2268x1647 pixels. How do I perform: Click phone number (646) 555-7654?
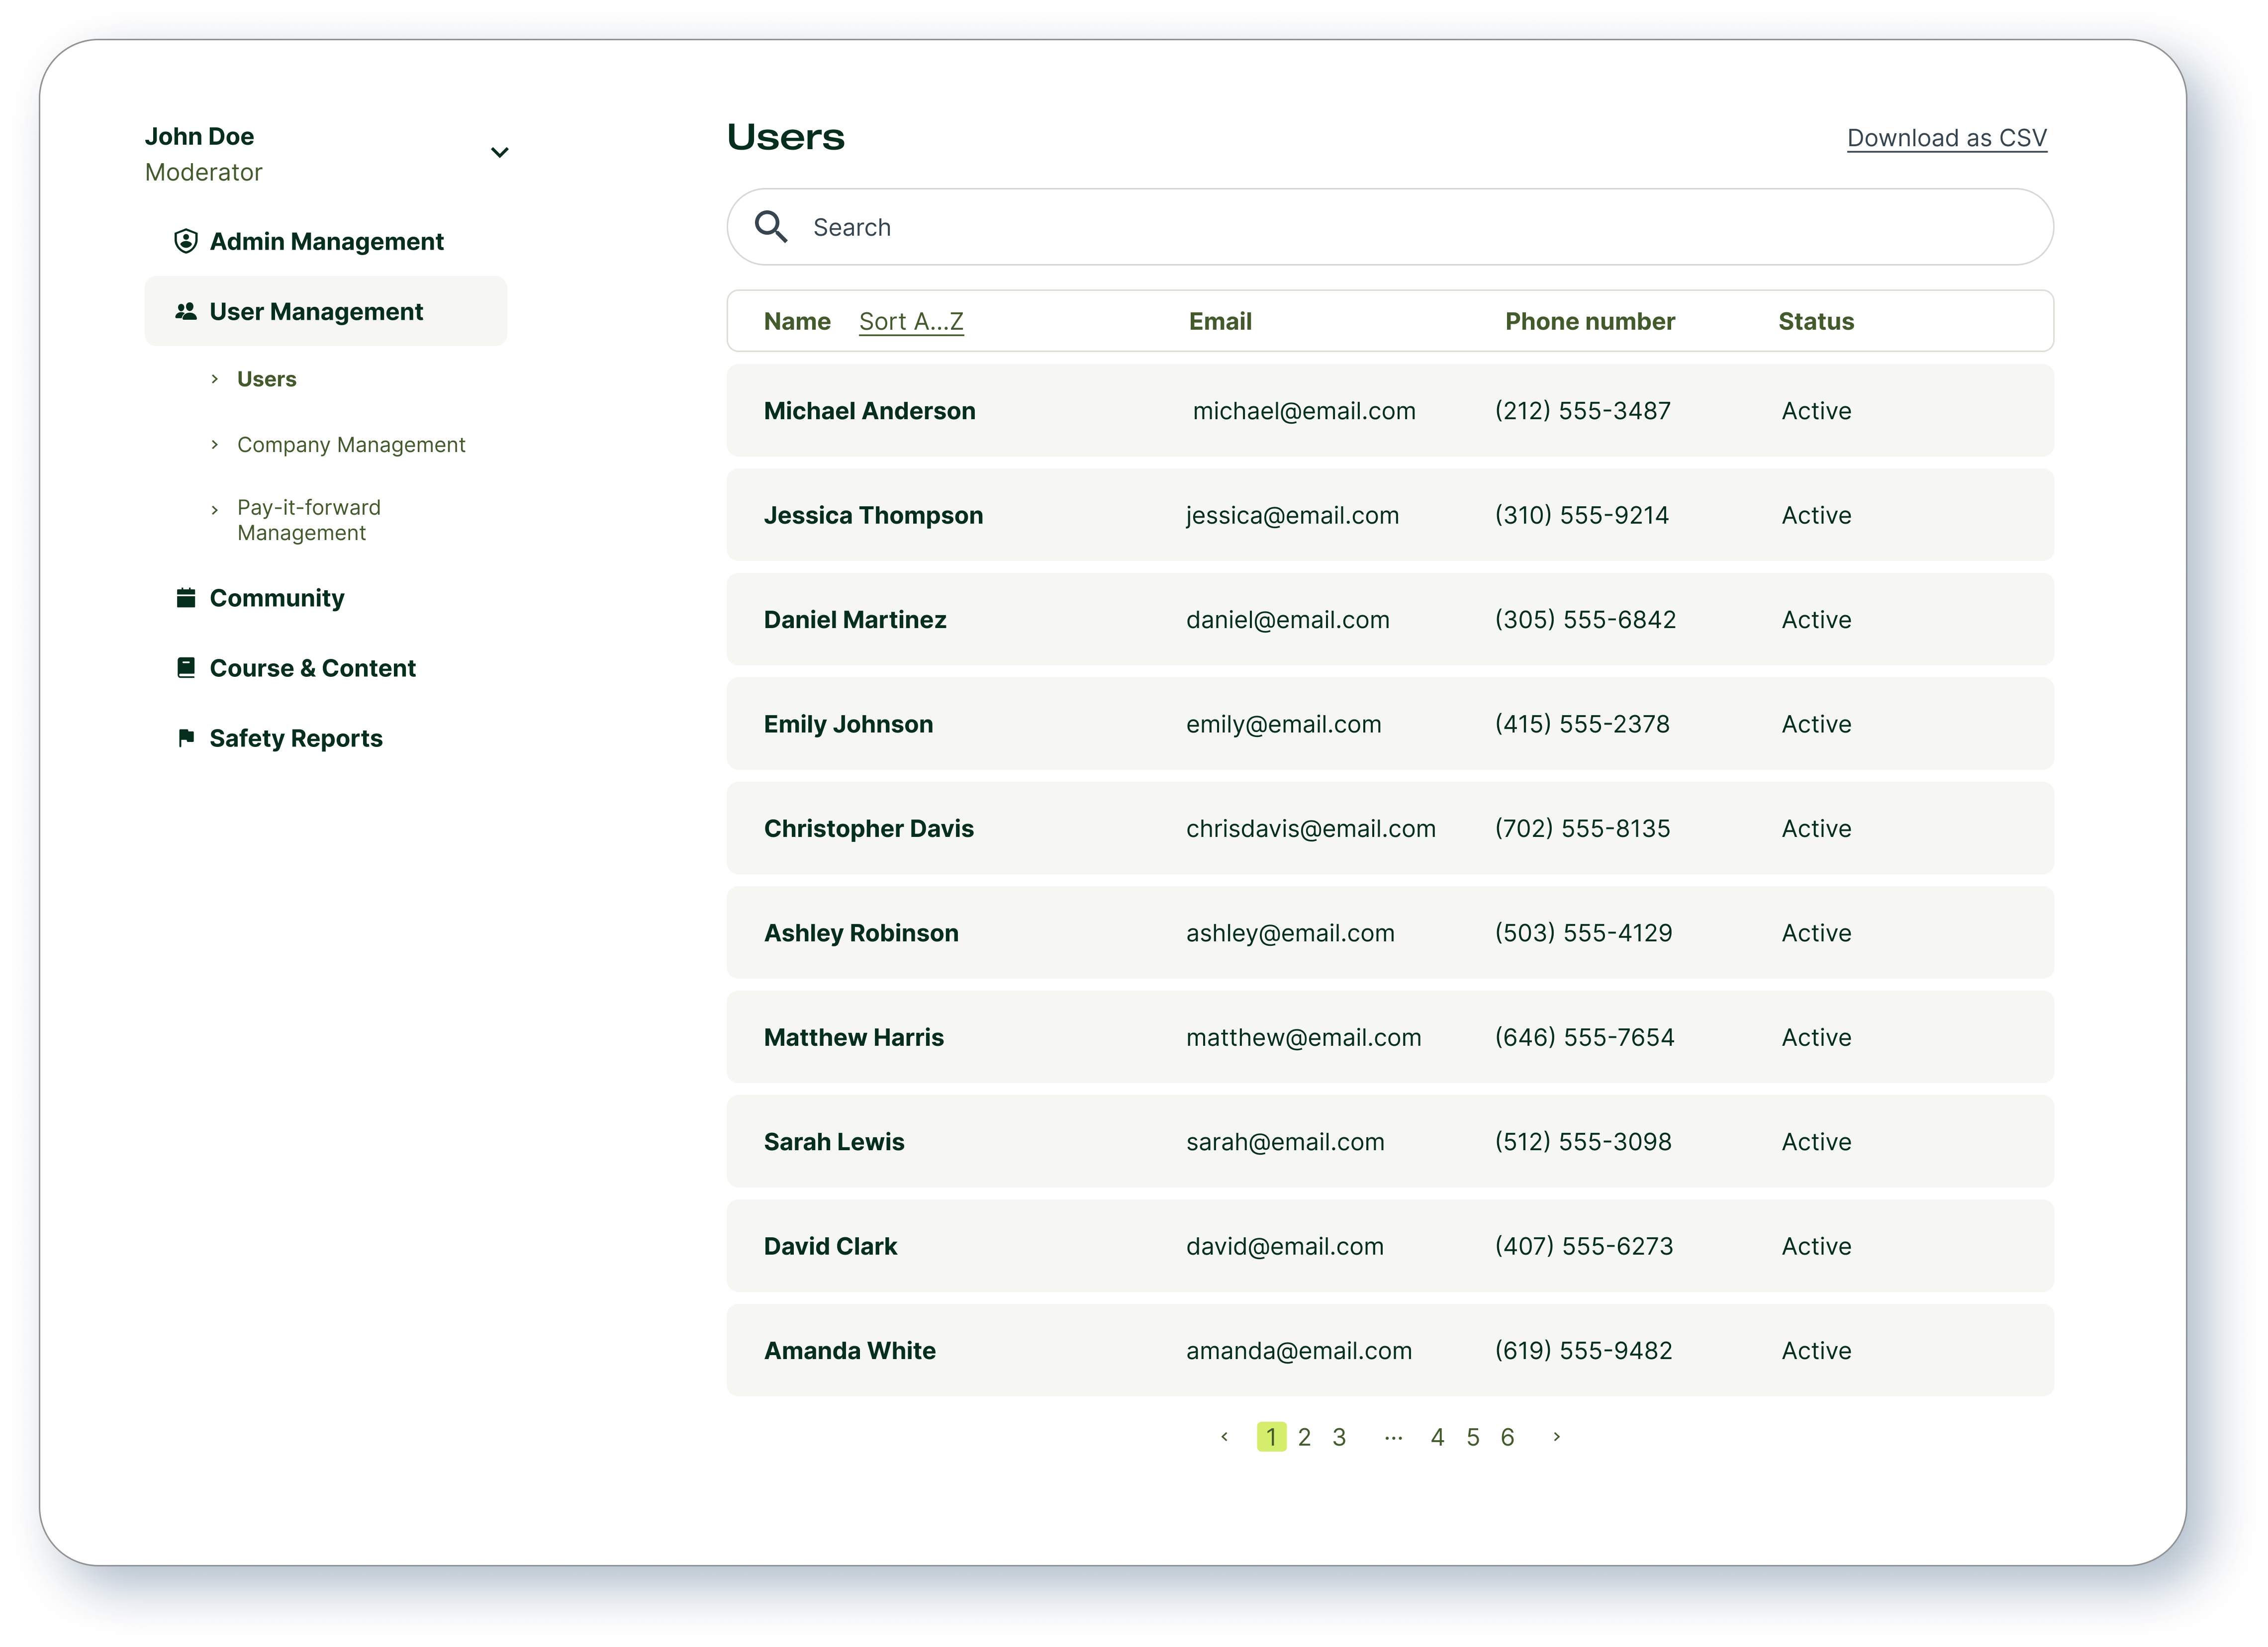click(x=1584, y=1037)
